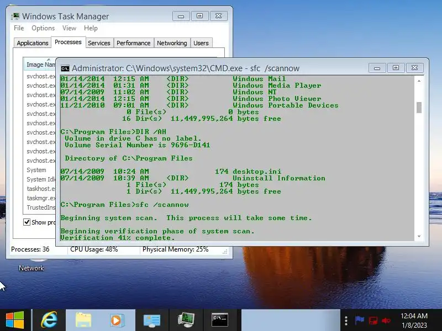Screen dimensions: 442x331
Task: Open the View menu in Task Manager
Action: point(70,28)
